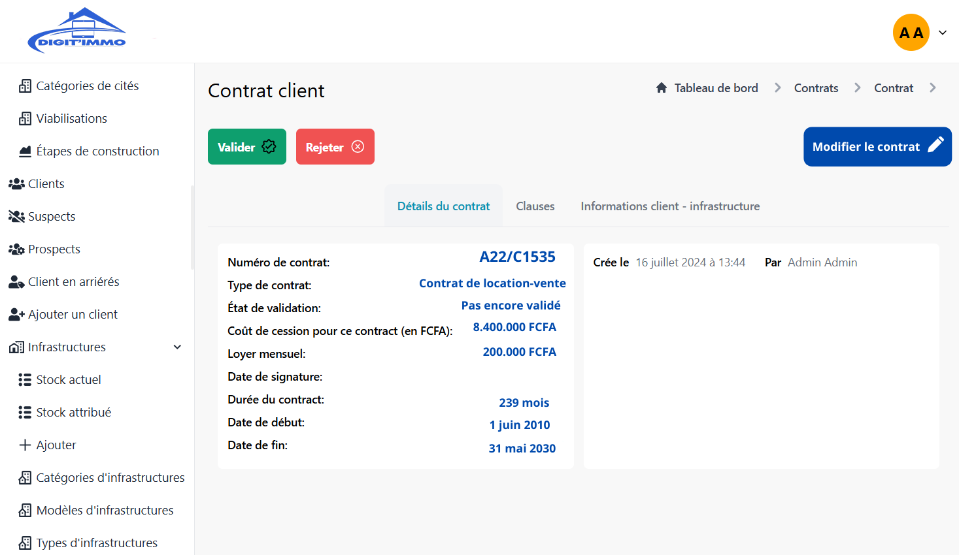Click Modifier le contrat button

877,147
